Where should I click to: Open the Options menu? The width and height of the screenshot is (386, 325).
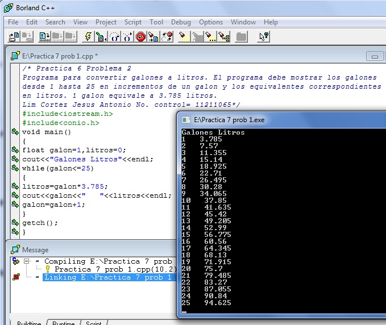click(211, 22)
